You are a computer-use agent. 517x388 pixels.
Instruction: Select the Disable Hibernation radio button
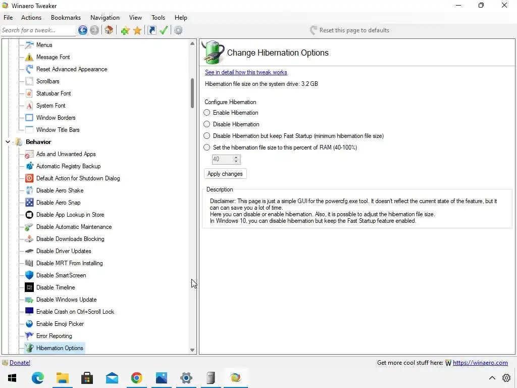click(206, 124)
